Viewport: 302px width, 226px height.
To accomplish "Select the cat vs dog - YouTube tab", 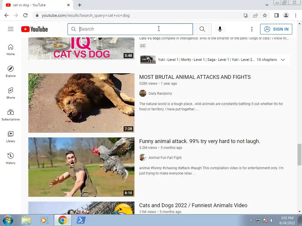I will coord(37,5).
